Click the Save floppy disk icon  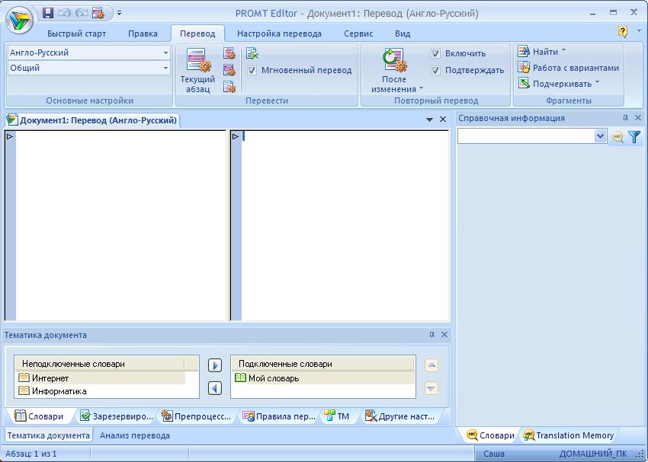point(48,13)
